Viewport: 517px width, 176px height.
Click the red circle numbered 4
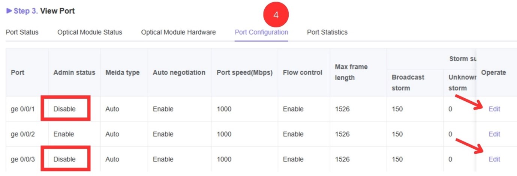276,15
